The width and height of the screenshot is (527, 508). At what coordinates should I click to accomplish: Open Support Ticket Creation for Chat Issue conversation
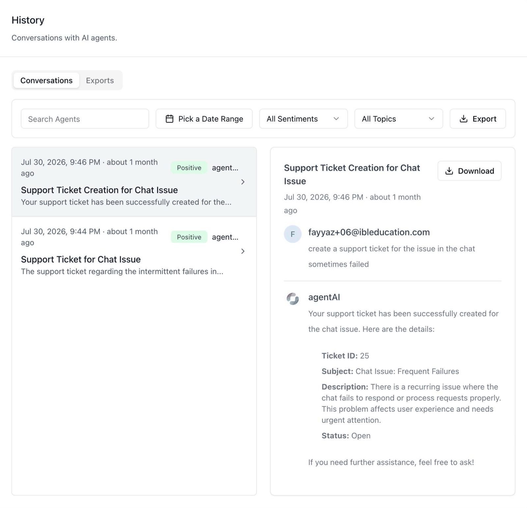pyautogui.click(x=134, y=182)
